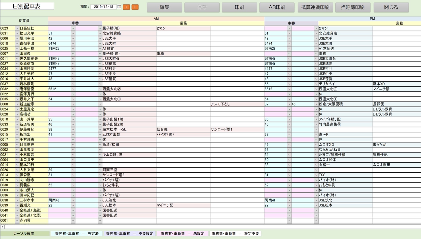Select the AM header section
This screenshot has height=239, width=421.
tap(156, 19)
